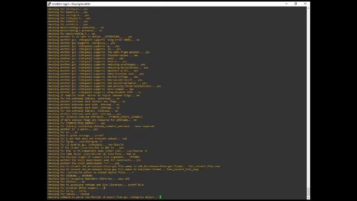This screenshot has height=201, width=357.
Task: Click the 'command to parse /usr/bin/nm -B output' line
Action: (103, 197)
